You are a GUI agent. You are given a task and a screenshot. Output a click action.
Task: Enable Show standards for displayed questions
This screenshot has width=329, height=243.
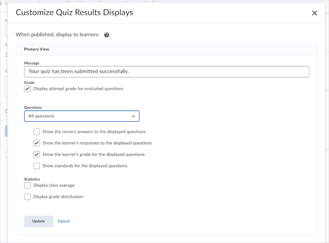(36, 166)
